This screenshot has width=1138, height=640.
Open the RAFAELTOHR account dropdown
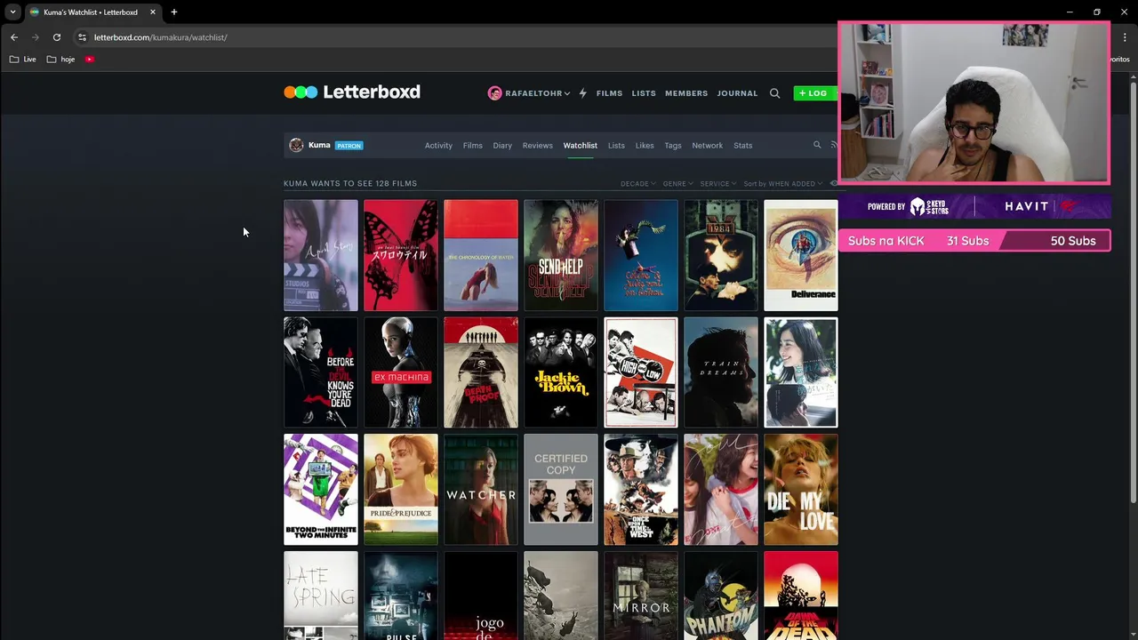(x=529, y=93)
